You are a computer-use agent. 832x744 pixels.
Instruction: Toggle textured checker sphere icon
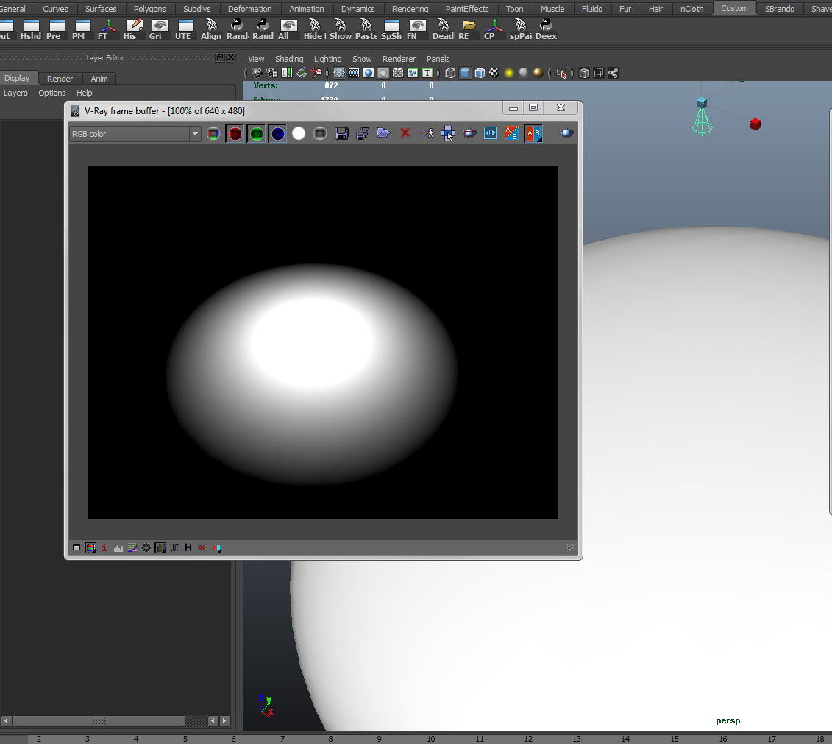(494, 73)
